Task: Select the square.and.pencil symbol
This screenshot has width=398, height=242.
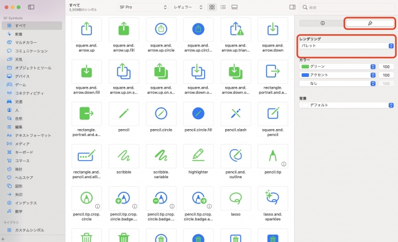Action: [273, 114]
